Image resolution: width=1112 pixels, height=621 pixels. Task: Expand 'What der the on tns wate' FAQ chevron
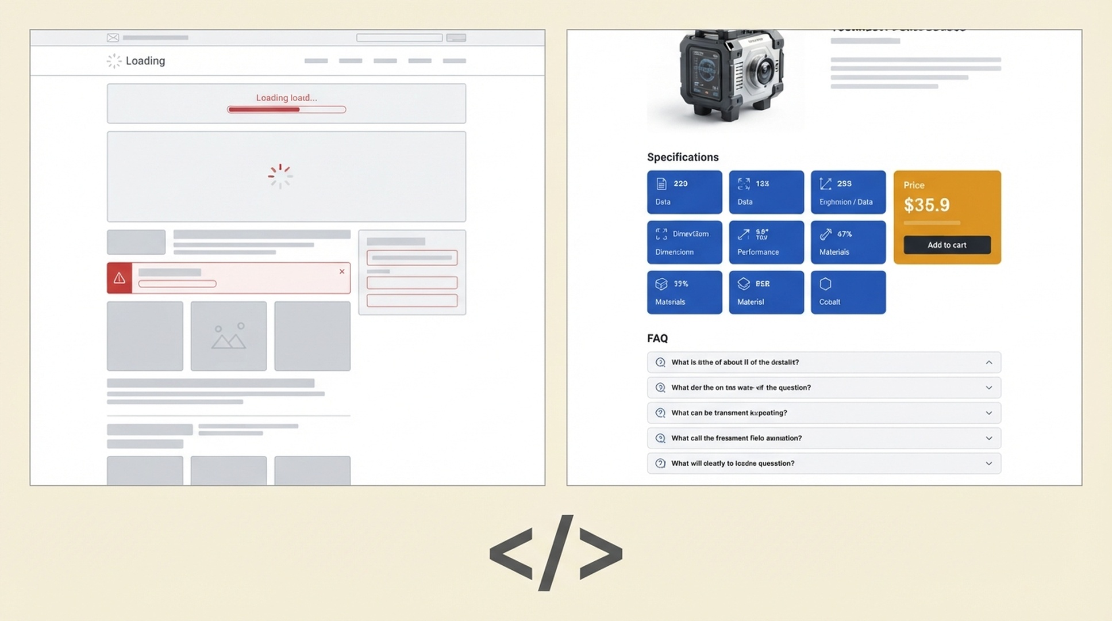(989, 388)
